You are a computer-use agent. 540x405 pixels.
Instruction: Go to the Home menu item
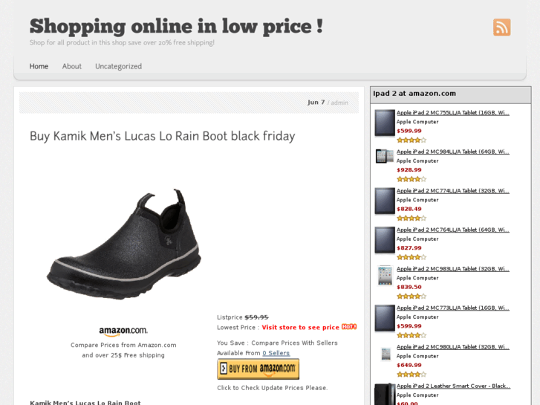(x=39, y=66)
